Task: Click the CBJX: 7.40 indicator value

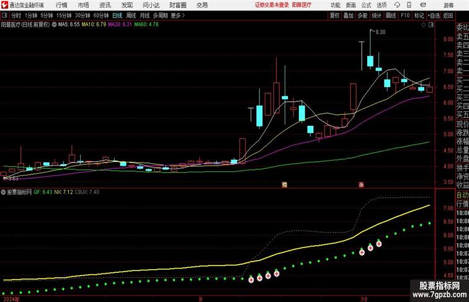Action: point(87,192)
